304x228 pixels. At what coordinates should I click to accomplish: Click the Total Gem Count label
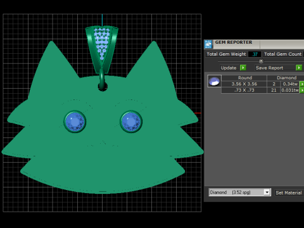pos(283,54)
